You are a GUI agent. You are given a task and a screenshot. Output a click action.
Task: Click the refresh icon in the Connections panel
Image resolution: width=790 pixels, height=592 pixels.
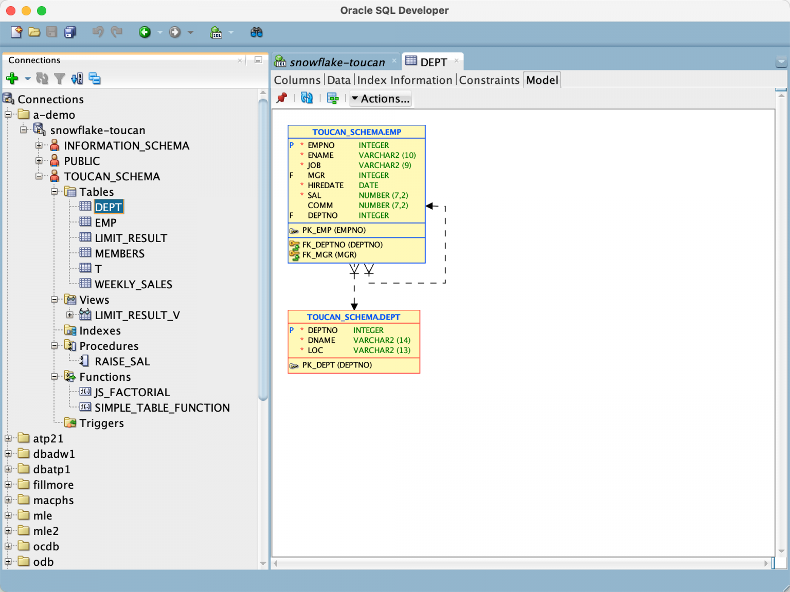[x=43, y=78]
